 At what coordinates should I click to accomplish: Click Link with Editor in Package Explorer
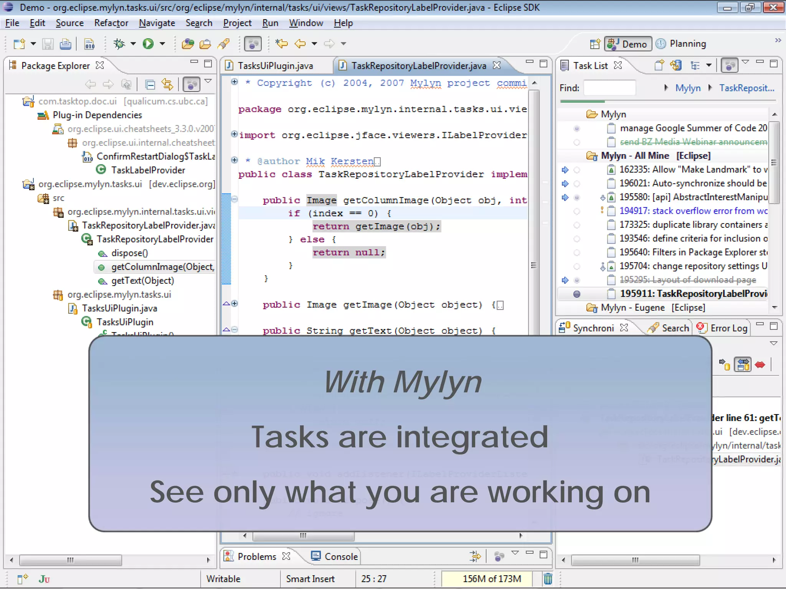pyautogui.click(x=167, y=84)
